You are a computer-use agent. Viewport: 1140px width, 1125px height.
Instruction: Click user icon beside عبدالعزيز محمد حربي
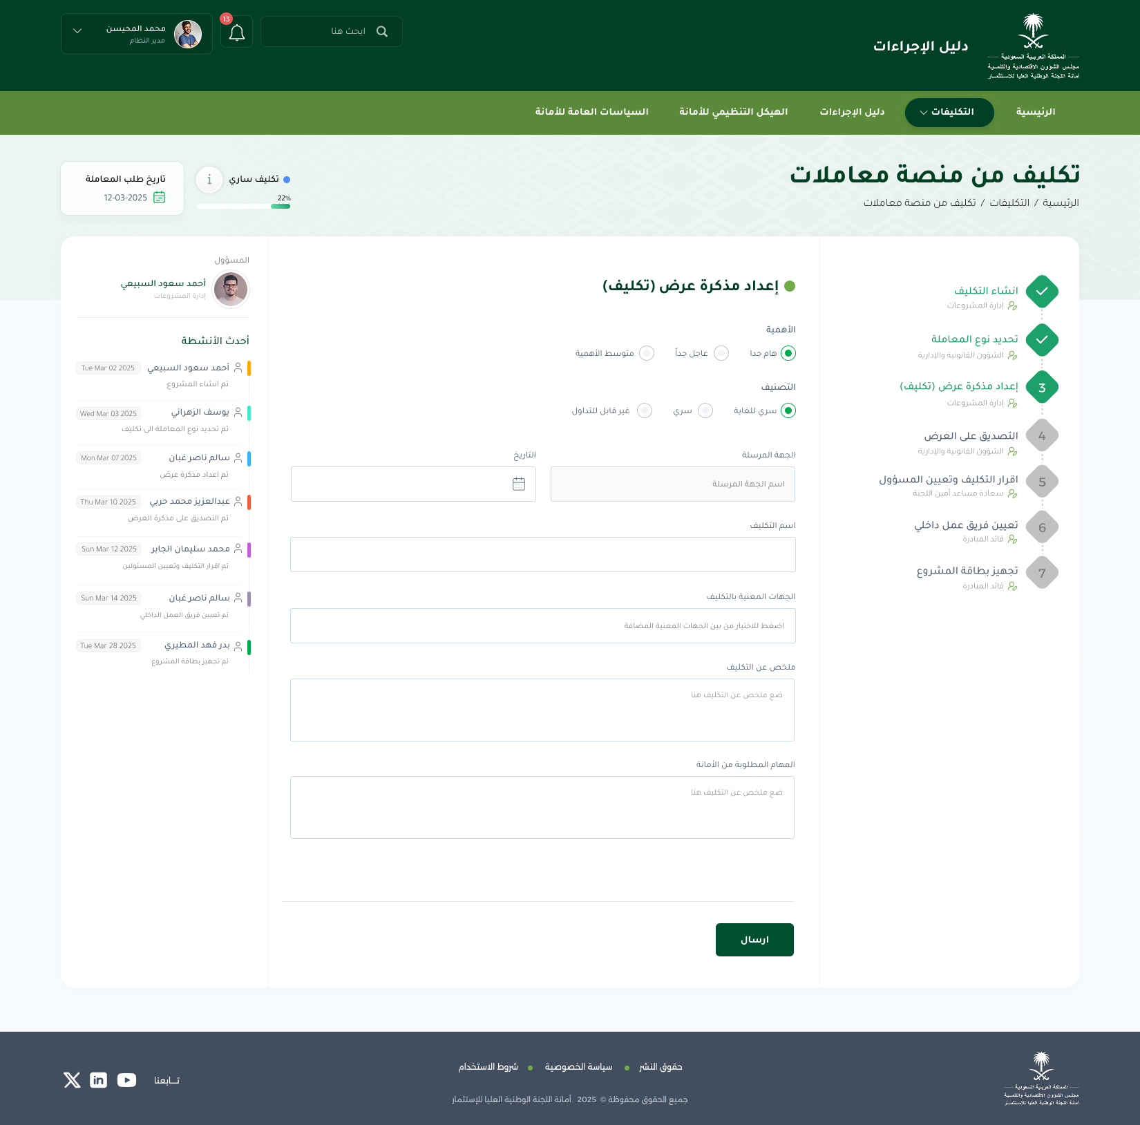tap(238, 501)
